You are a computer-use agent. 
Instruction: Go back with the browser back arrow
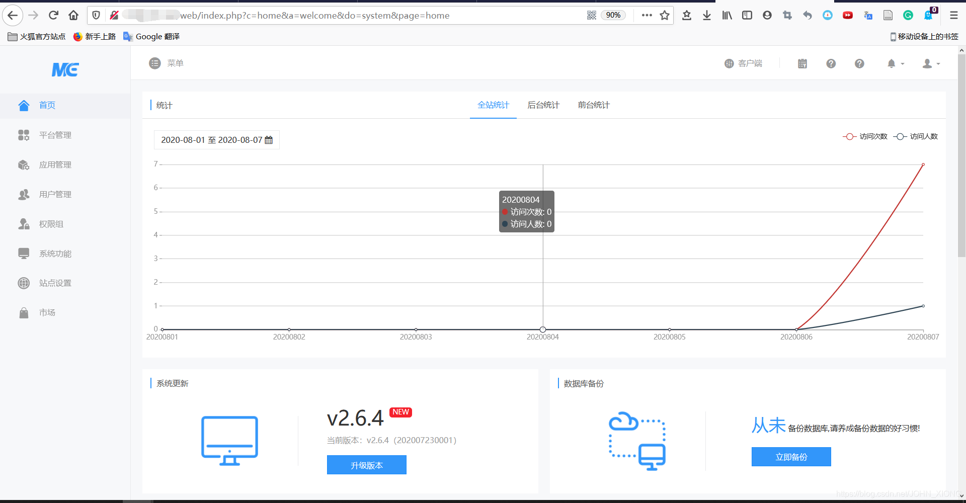[13, 15]
